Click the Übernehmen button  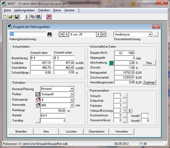(96, 132)
